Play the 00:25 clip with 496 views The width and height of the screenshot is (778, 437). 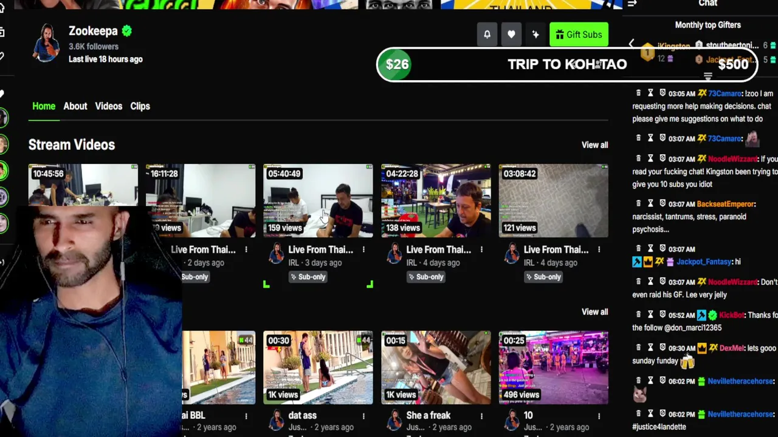click(553, 367)
